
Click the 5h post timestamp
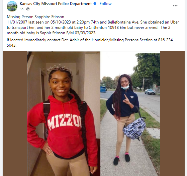pyautogui.click(x=21, y=9)
